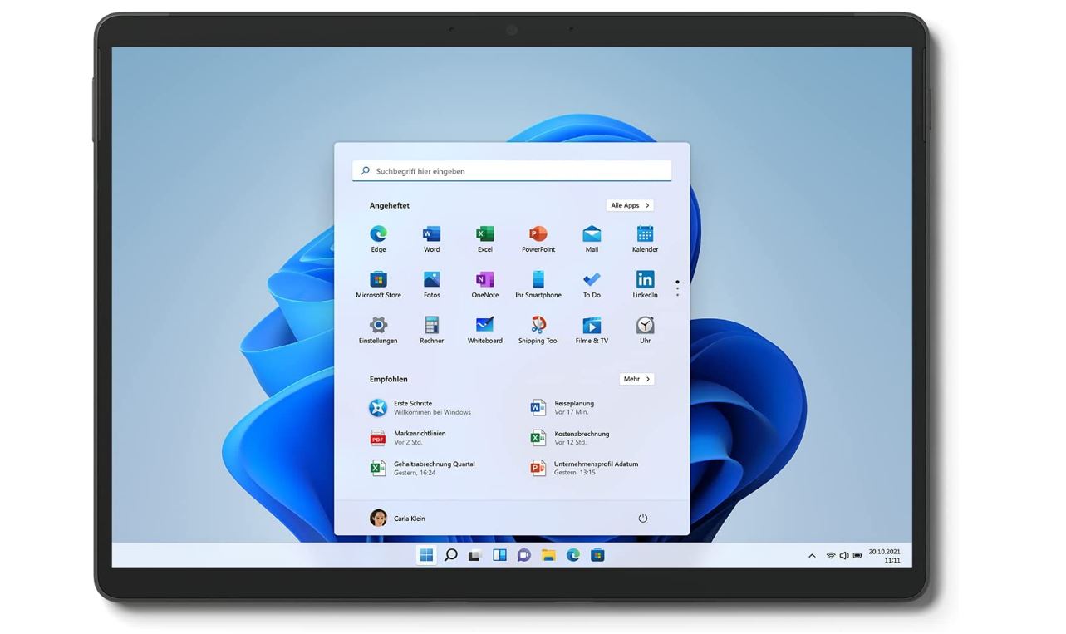The width and height of the screenshot is (1066, 634).
Task: Click the Suchbegriff hier eingeben search box
Action: click(512, 171)
